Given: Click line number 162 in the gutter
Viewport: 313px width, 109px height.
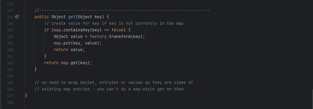Looking at the screenshot, I should [10, 63].
